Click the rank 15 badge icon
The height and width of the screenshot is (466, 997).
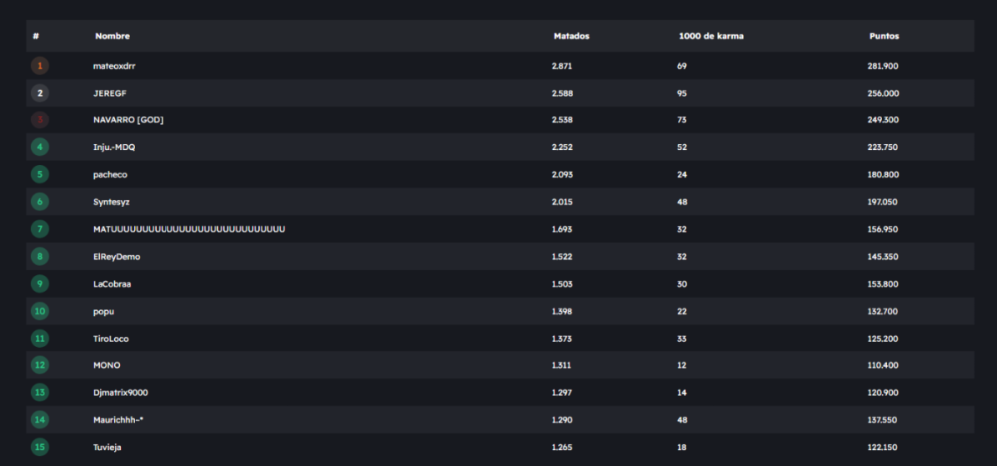40,447
